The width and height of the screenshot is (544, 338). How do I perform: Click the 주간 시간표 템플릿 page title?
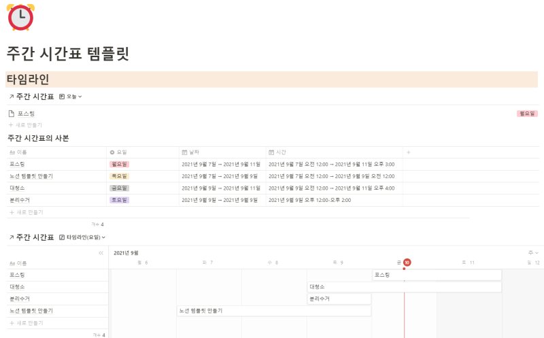point(68,54)
